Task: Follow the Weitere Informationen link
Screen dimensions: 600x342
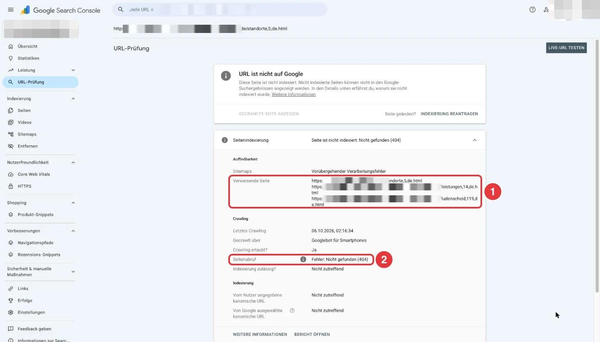Action: point(293,94)
